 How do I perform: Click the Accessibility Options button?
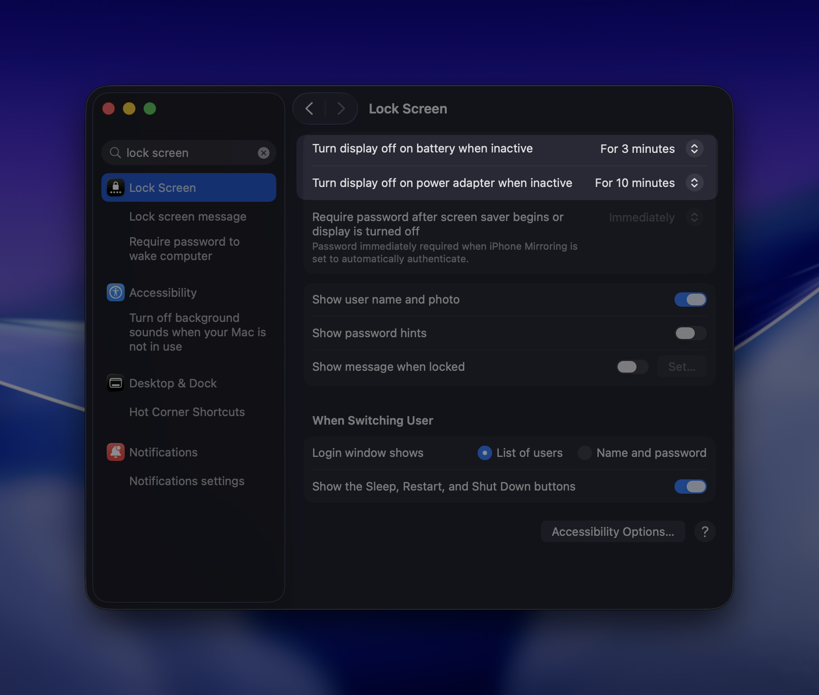(x=613, y=532)
